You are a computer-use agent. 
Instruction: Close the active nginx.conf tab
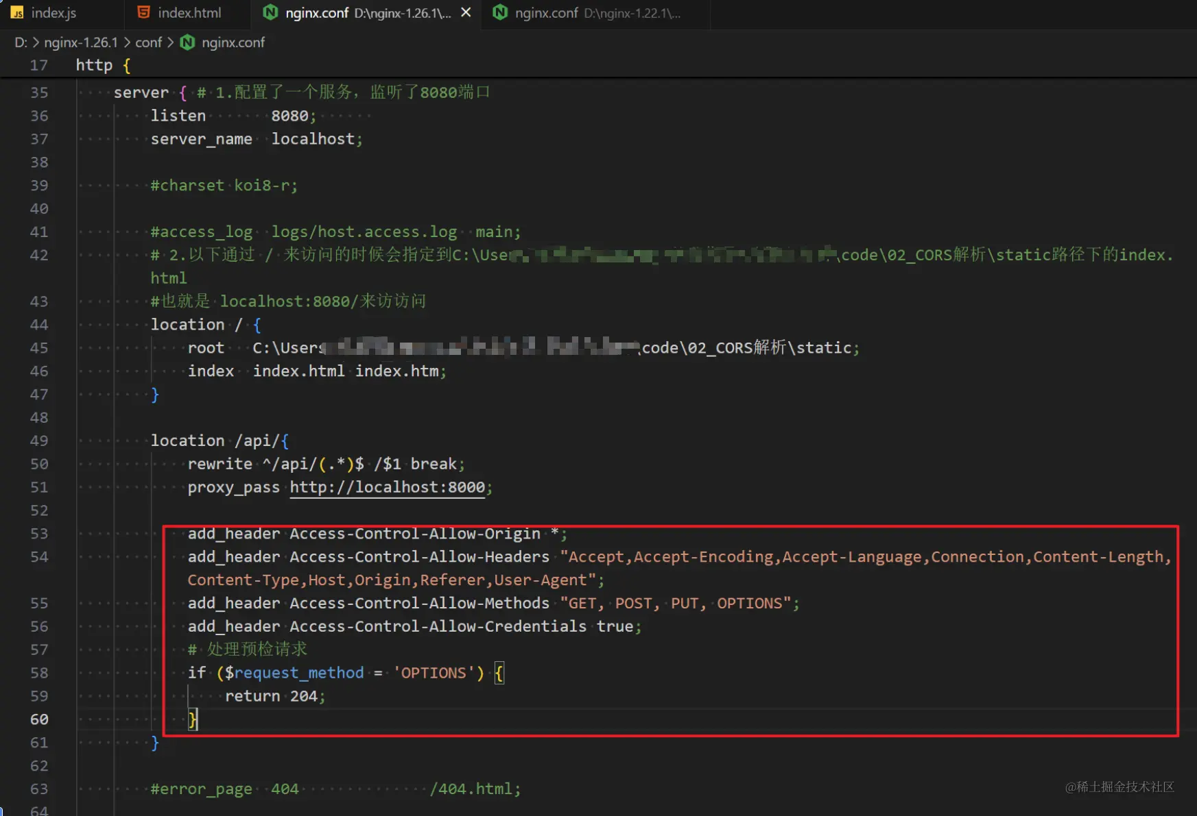(x=466, y=12)
